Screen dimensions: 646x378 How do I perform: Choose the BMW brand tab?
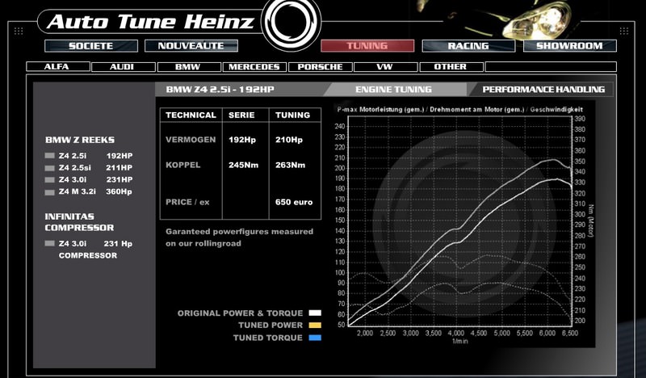click(x=189, y=67)
